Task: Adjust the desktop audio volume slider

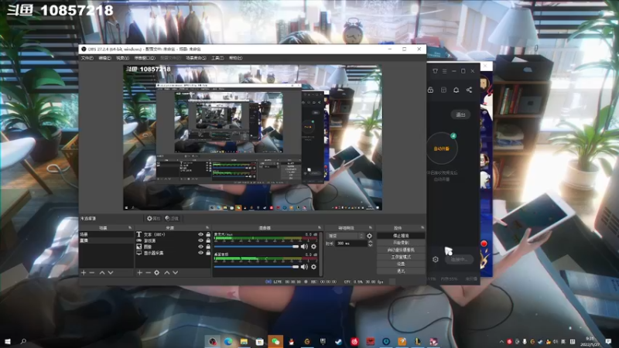Action: pyautogui.click(x=257, y=267)
